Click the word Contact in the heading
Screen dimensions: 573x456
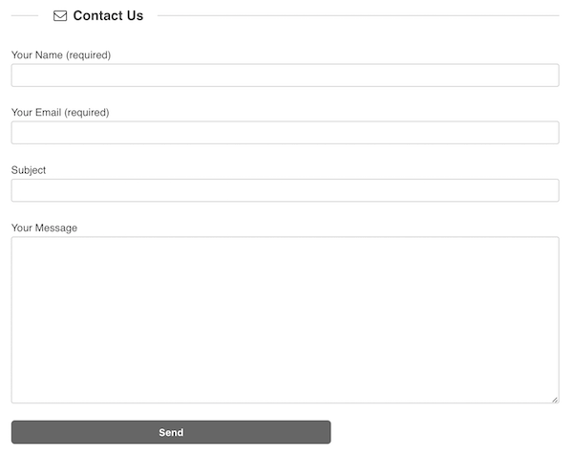pos(98,15)
